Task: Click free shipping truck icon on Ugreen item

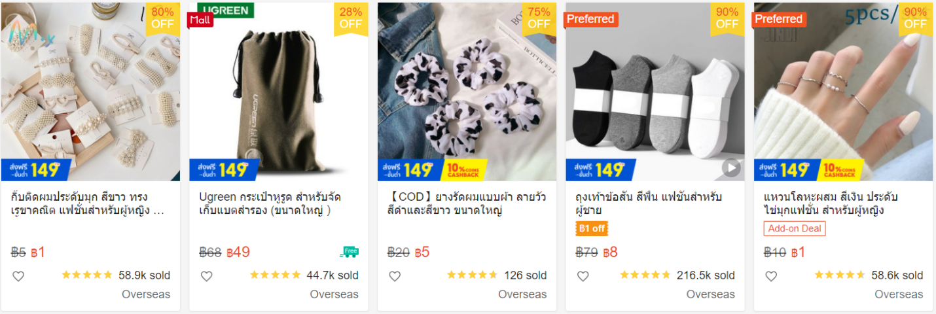Action: coord(350,252)
